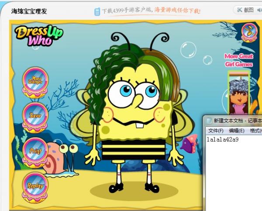Screen dimensions: 262x211
Task: Mute the game music with note icon
Action: [x=249, y=33]
